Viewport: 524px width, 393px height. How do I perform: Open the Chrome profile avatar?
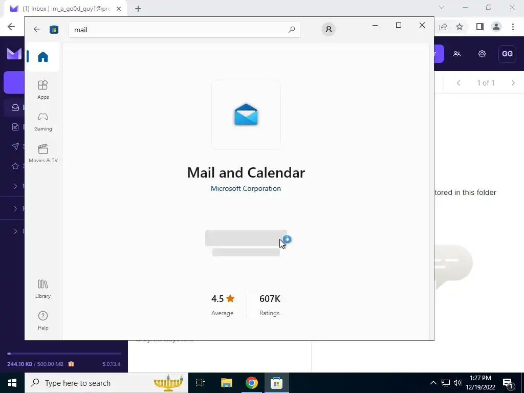pyautogui.click(x=496, y=27)
